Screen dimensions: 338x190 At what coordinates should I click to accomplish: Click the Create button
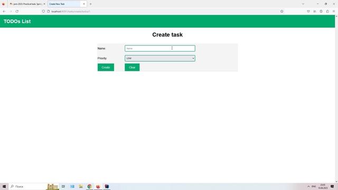(x=106, y=68)
